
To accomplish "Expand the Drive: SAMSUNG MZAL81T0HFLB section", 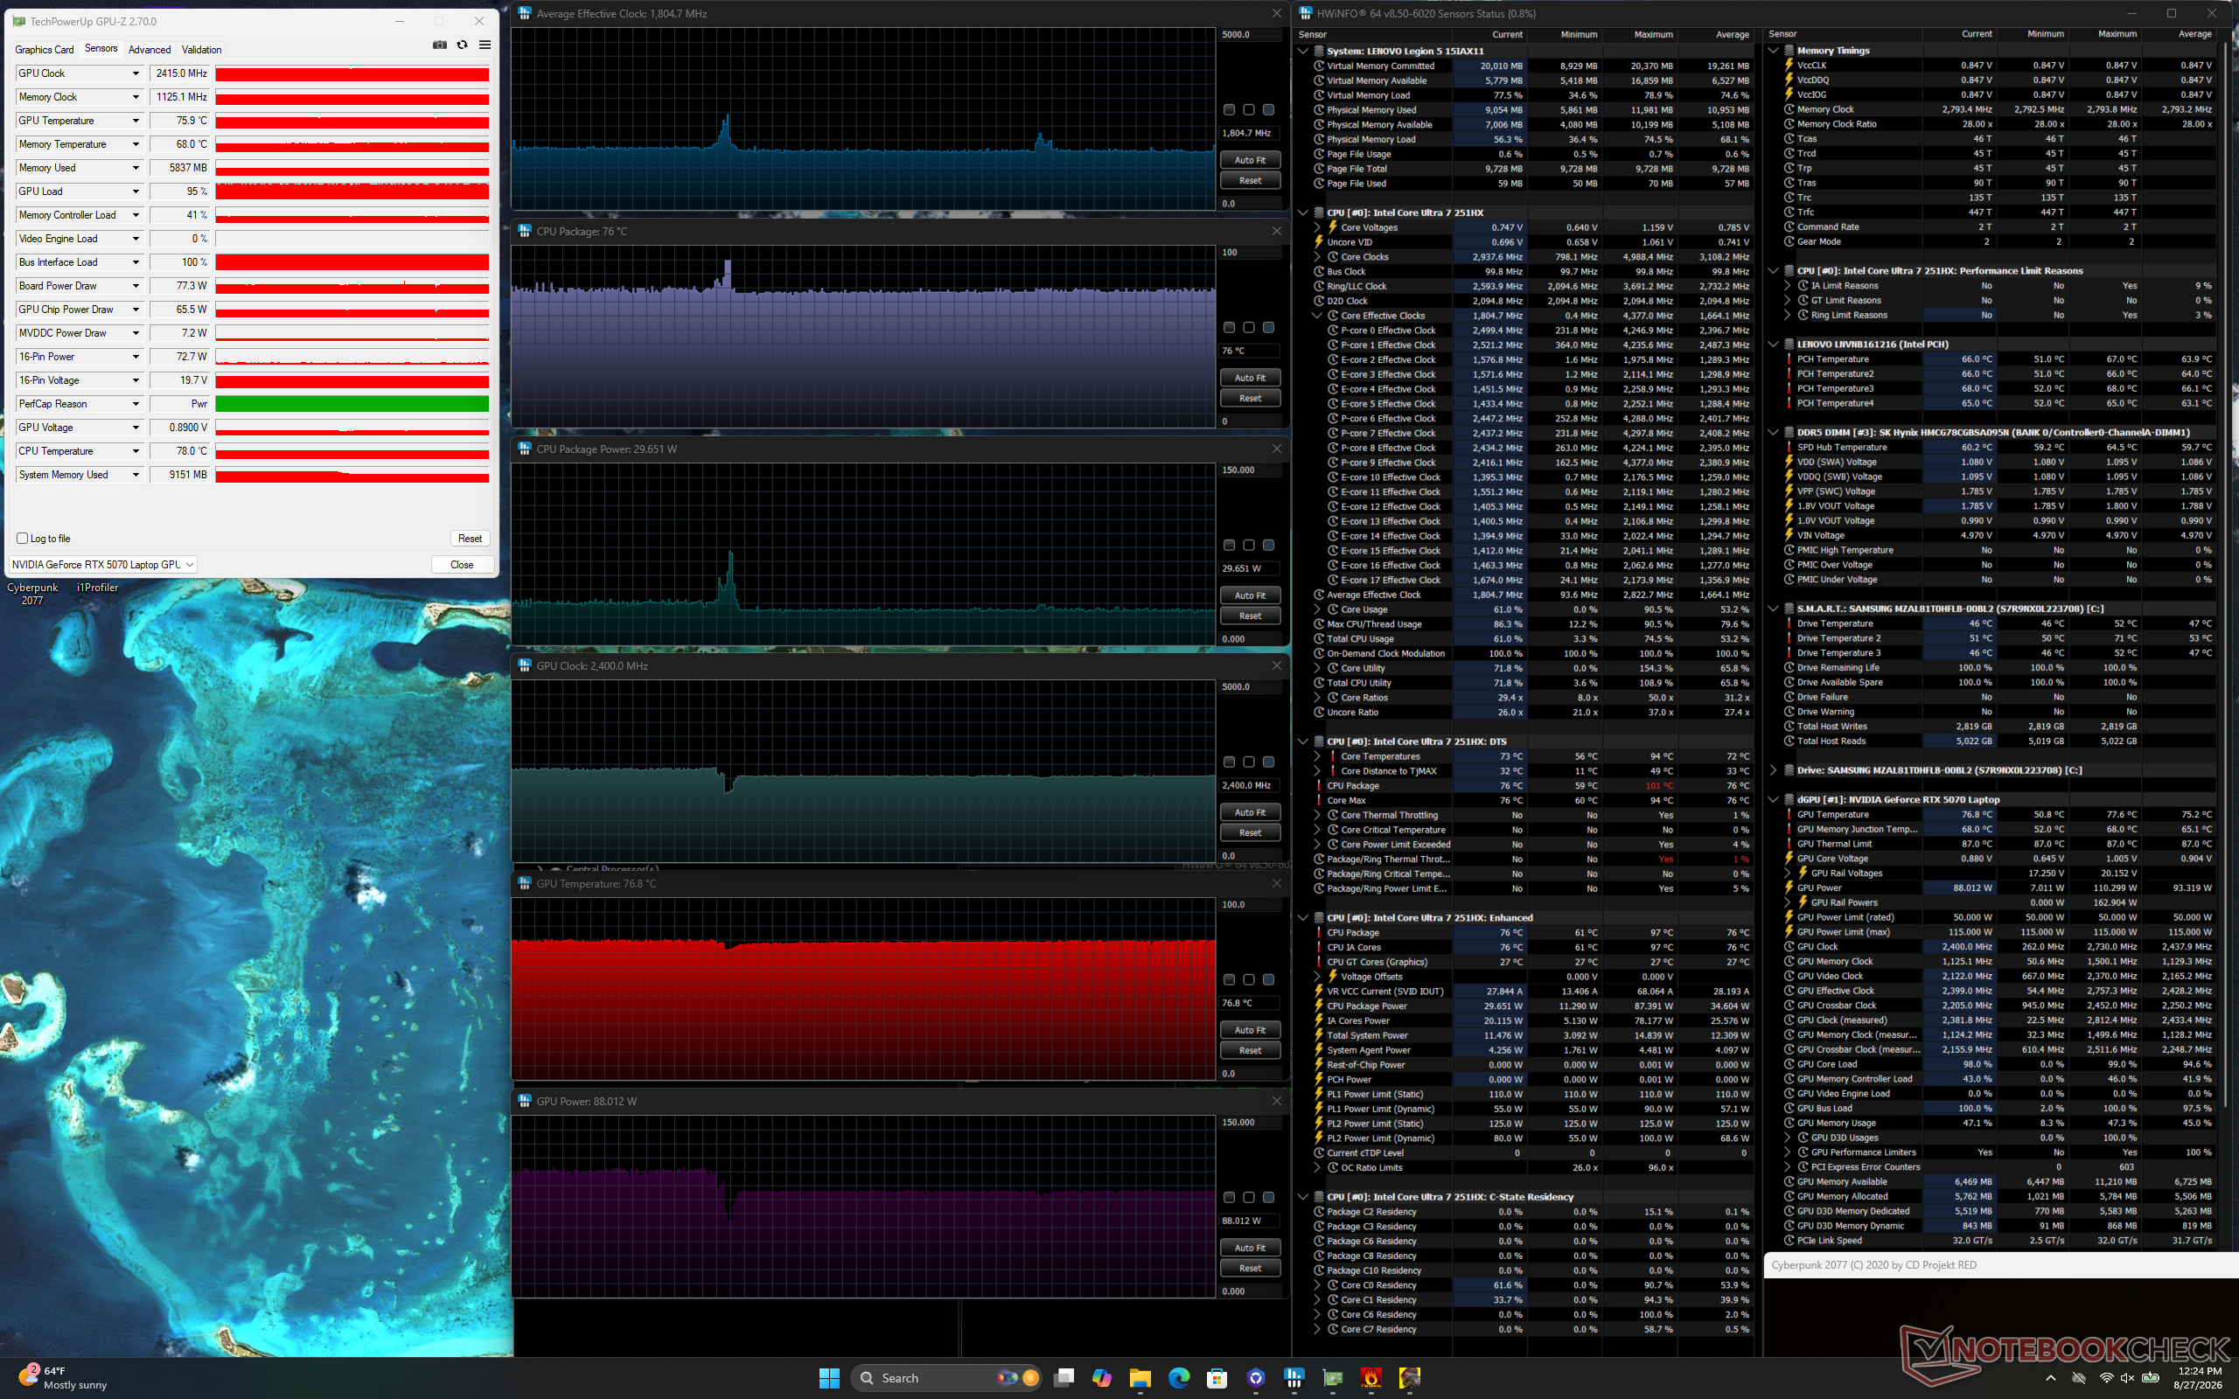I will [x=1774, y=769].
